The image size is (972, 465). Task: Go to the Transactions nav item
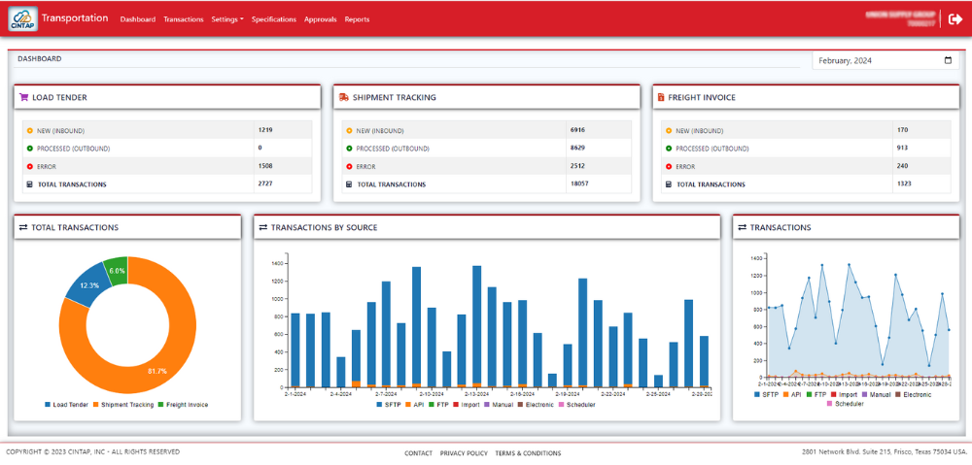[184, 19]
